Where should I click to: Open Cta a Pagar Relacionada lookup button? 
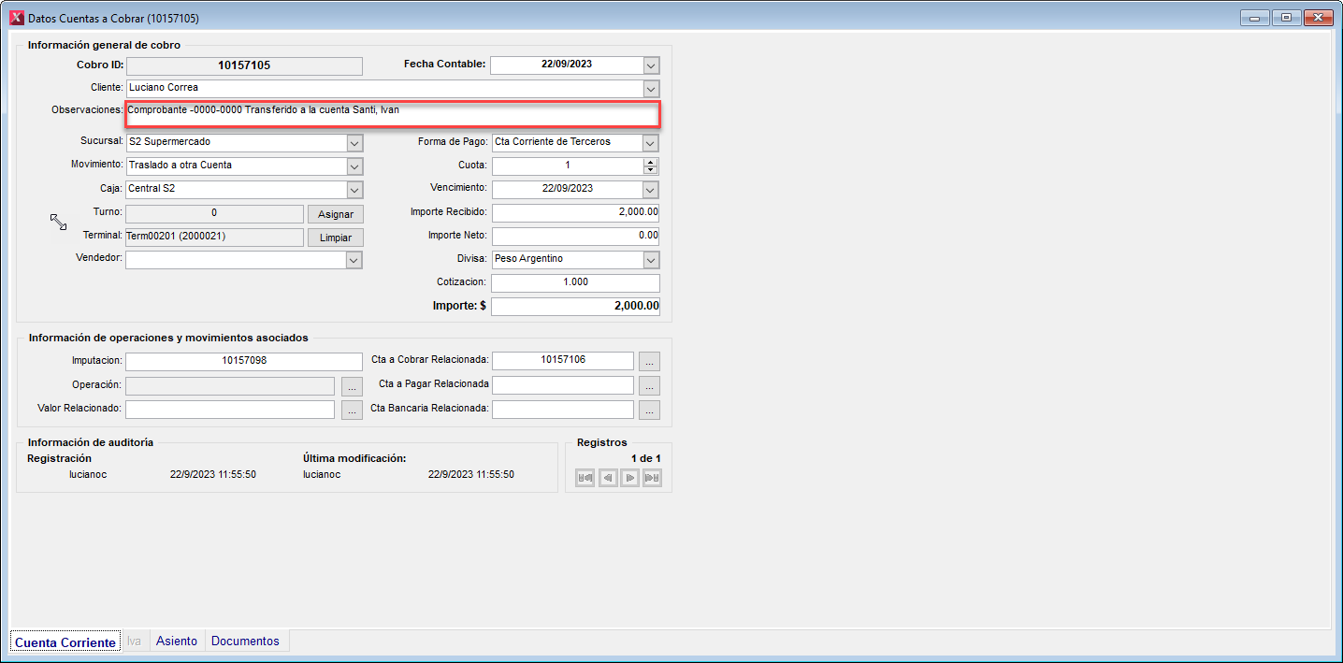[651, 385]
